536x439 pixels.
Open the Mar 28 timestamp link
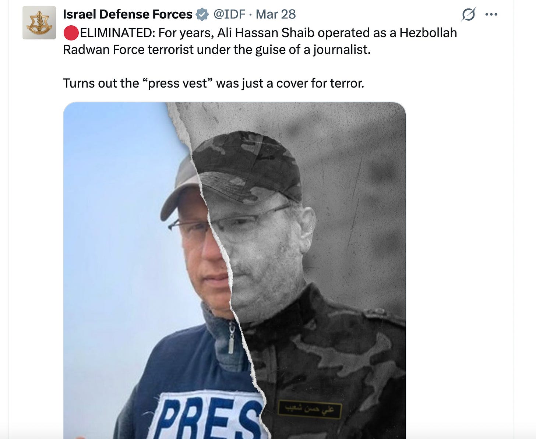pyautogui.click(x=276, y=14)
